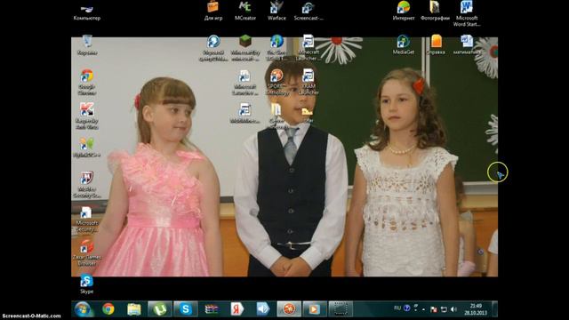This screenshot has height=320, width=569.
Task: Open File Explorer folder in taskbar
Action: (134, 309)
